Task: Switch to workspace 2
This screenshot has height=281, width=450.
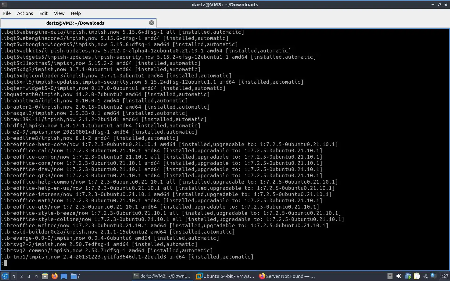Action: [21, 276]
